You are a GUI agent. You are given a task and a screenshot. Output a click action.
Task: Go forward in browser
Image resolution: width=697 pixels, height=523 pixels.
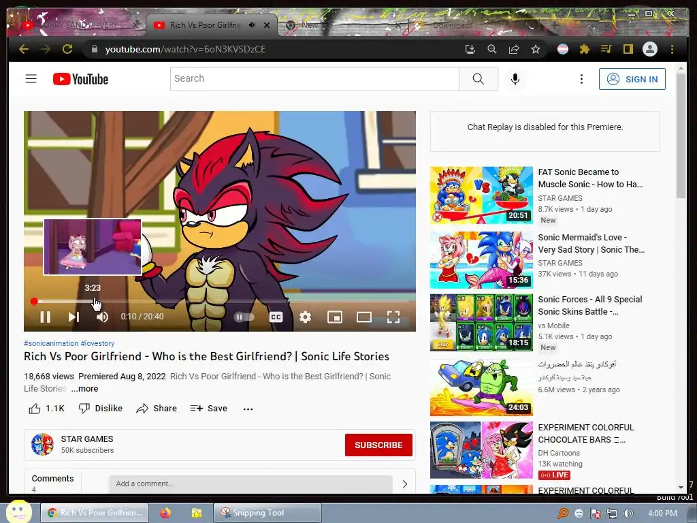pyautogui.click(x=46, y=49)
